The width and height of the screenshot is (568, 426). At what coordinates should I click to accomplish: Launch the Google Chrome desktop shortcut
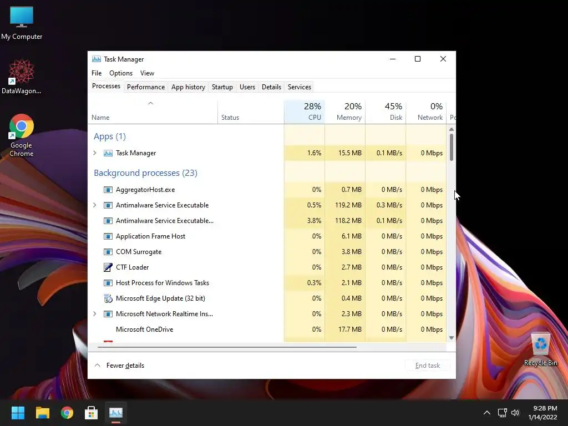pyautogui.click(x=22, y=135)
